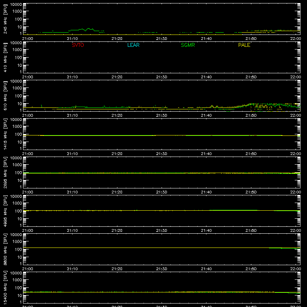
Task: Select the 610 MHz [SFU] axis title
Action: 5,96
